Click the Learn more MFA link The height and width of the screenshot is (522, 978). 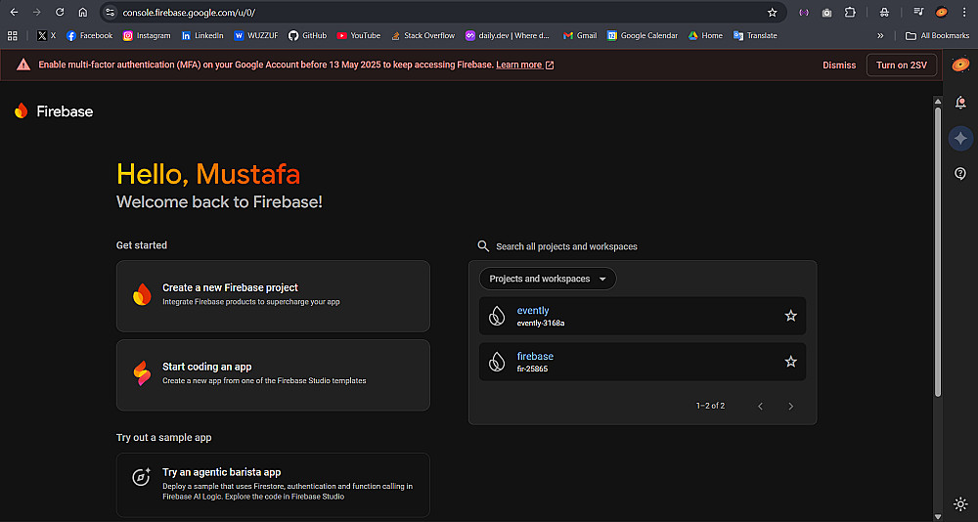click(524, 65)
